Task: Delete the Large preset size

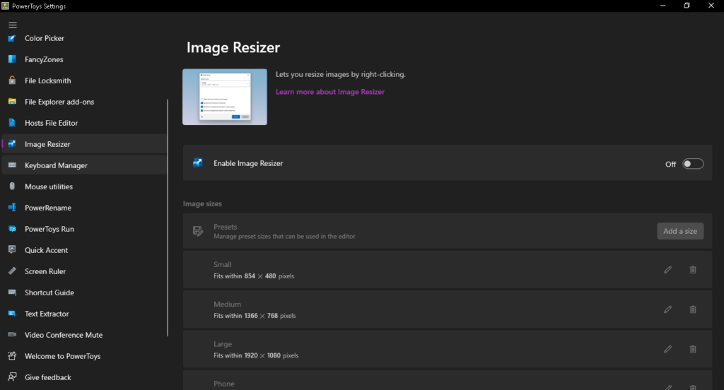Action: 693,349
